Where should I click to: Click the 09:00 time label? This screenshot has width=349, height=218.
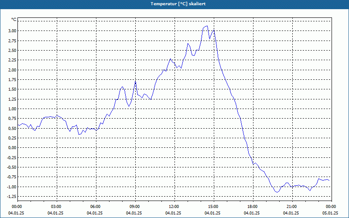click(x=135, y=207)
